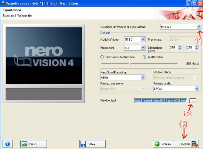Close the Nero Vision window

pos(200,3)
